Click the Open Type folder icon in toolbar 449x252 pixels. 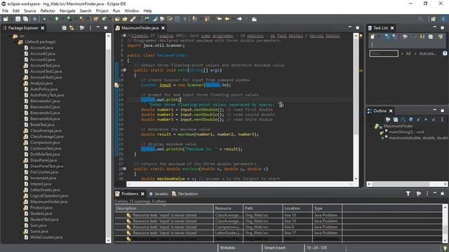pos(117,19)
